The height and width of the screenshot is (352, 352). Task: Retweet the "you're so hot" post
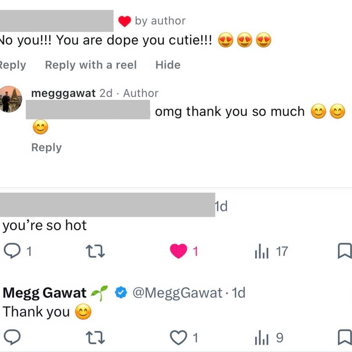pos(95,251)
